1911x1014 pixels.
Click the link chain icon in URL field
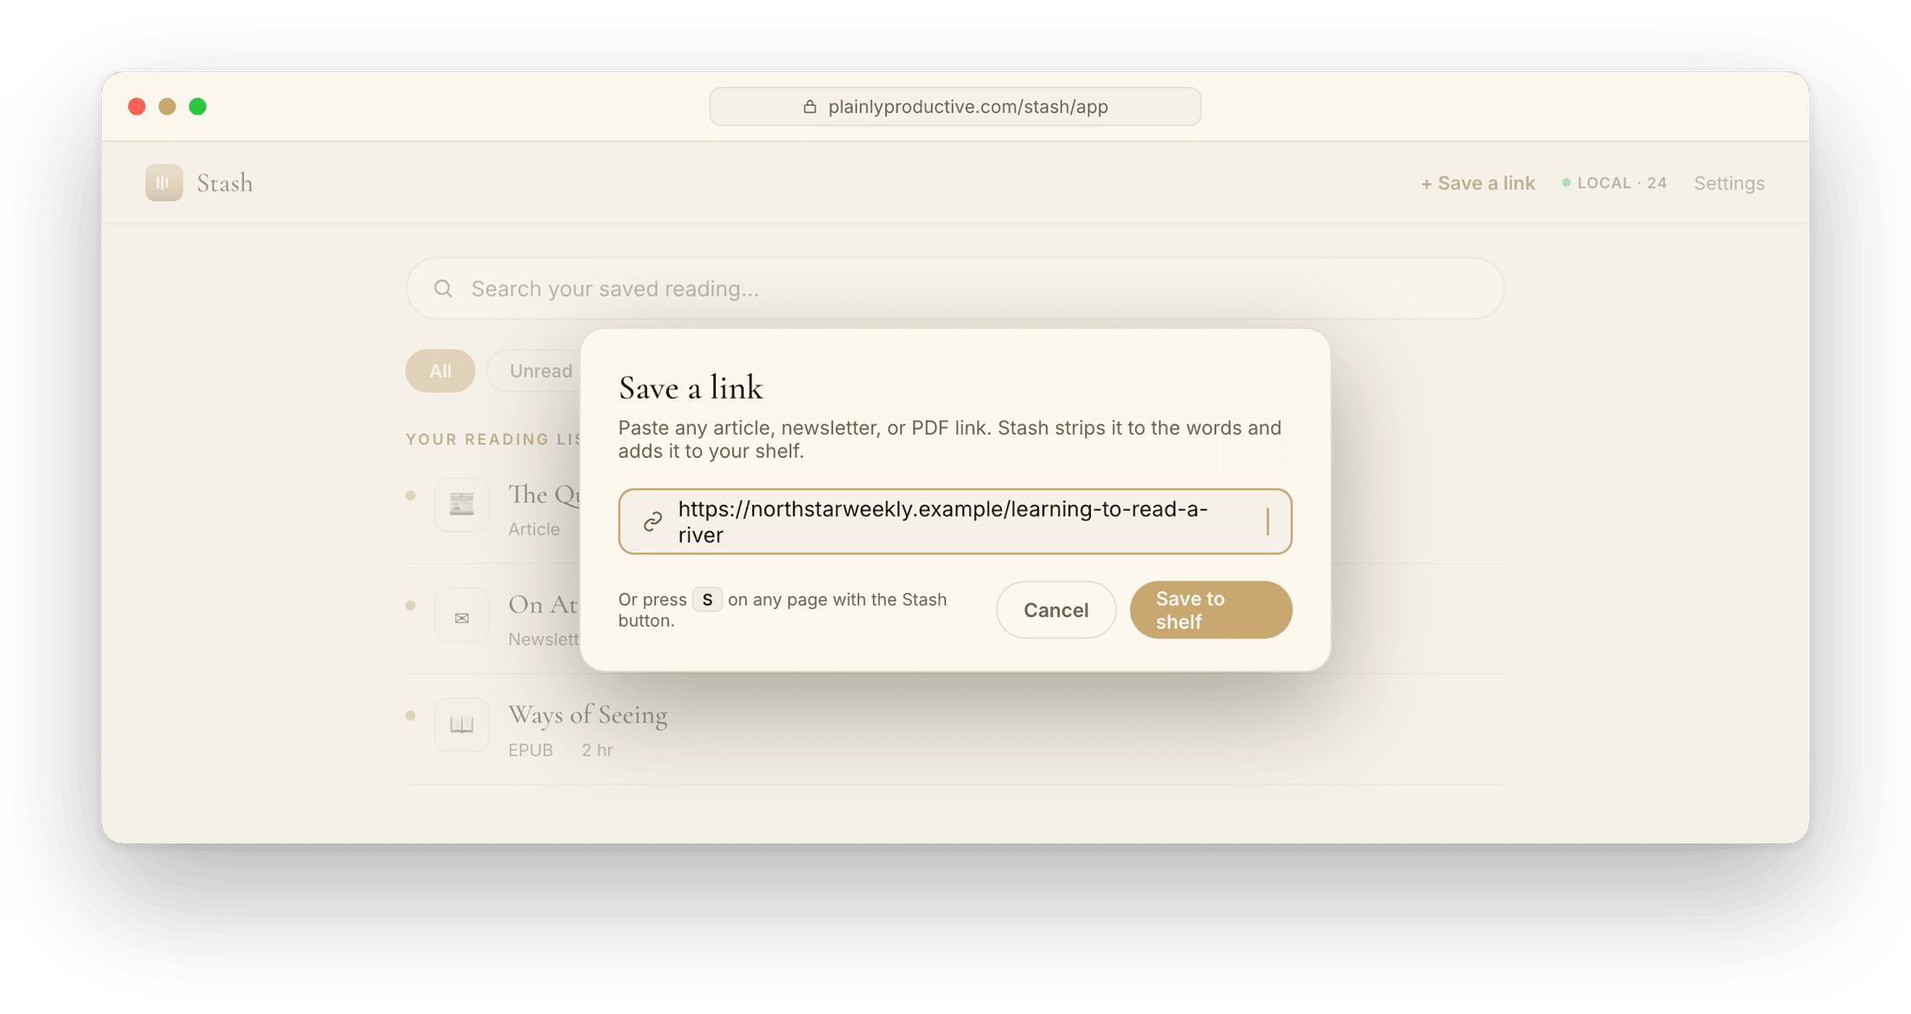pyautogui.click(x=652, y=521)
